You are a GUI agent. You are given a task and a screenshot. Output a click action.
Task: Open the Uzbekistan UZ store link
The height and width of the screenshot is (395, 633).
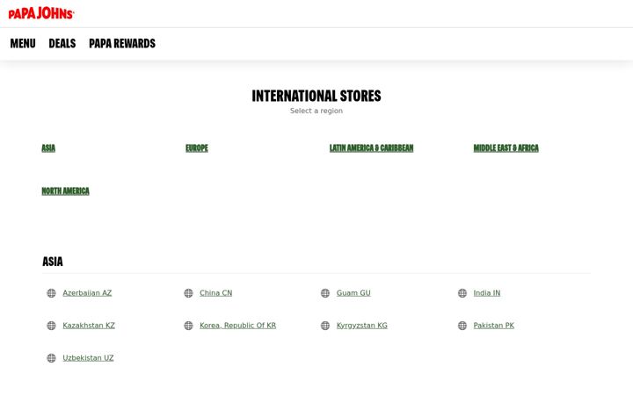click(x=88, y=358)
